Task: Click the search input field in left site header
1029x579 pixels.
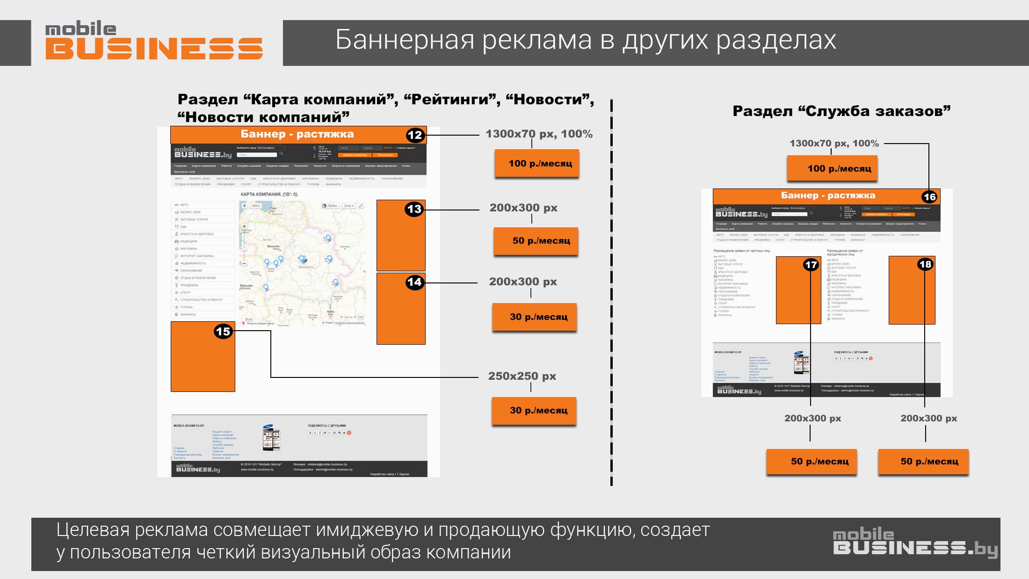Action: point(257,154)
